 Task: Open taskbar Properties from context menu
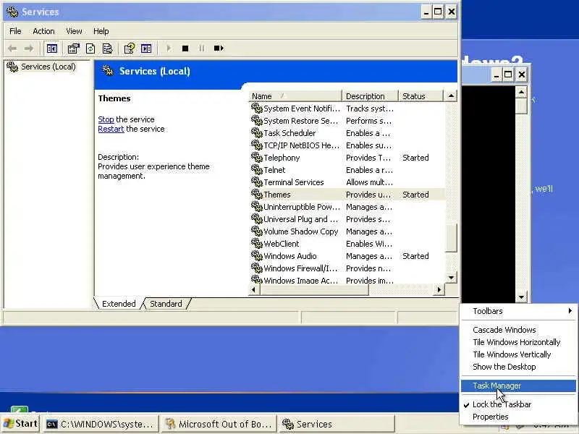point(518,417)
